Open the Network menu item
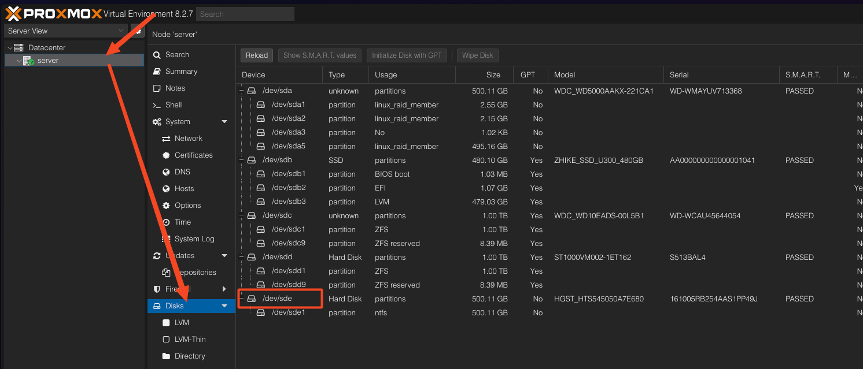 [188, 139]
